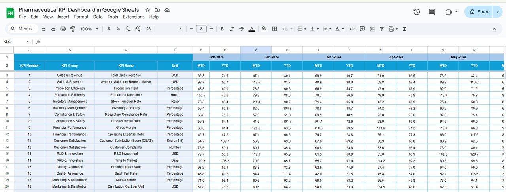This screenshot has width=506, height=192.
Task: Click the merge cells icon
Action: [285, 29]
